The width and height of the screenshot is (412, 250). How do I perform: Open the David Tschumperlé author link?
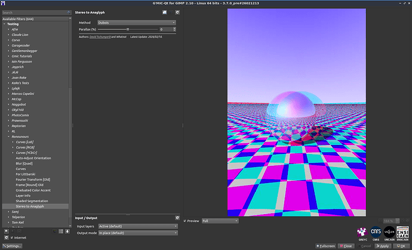point(100,36)
